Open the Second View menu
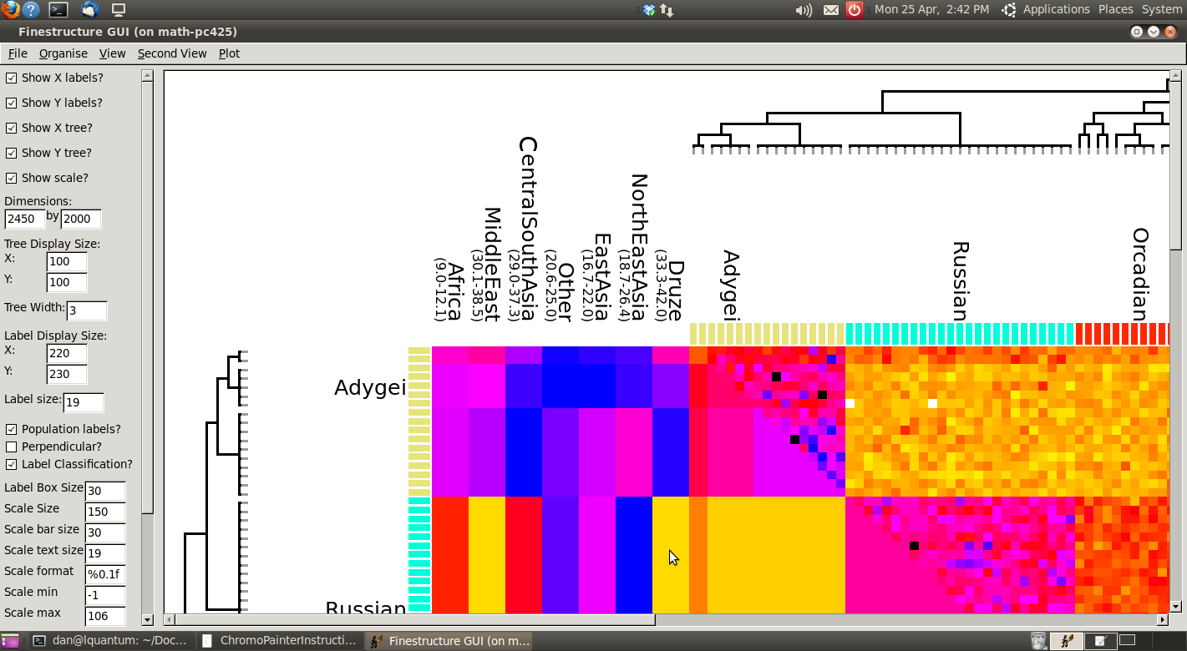 (171, 53)
